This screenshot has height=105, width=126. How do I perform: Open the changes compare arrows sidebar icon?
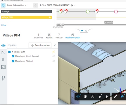pyautogui.click(x=3, y=78)
